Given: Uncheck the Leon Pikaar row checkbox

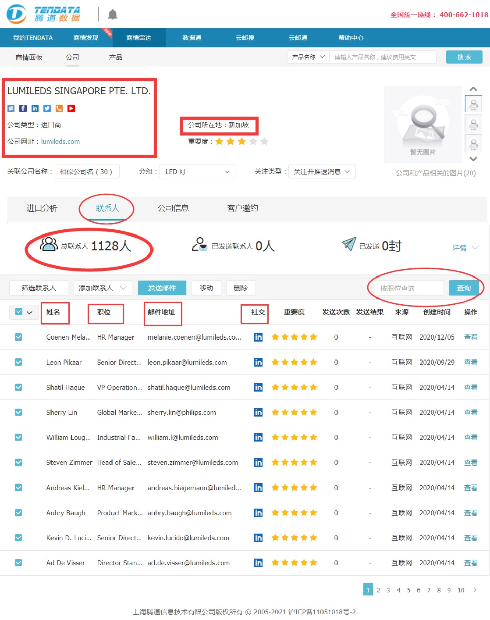Looking at the screenshot, I should click(18, 362).
